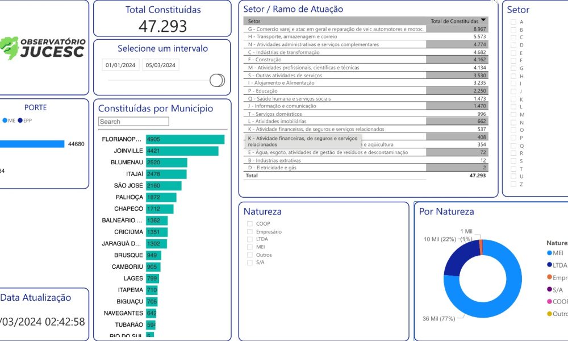Check the MEI box in the Natureza filter
This screenshot has width=568, height=341.
tap(250, 247)
